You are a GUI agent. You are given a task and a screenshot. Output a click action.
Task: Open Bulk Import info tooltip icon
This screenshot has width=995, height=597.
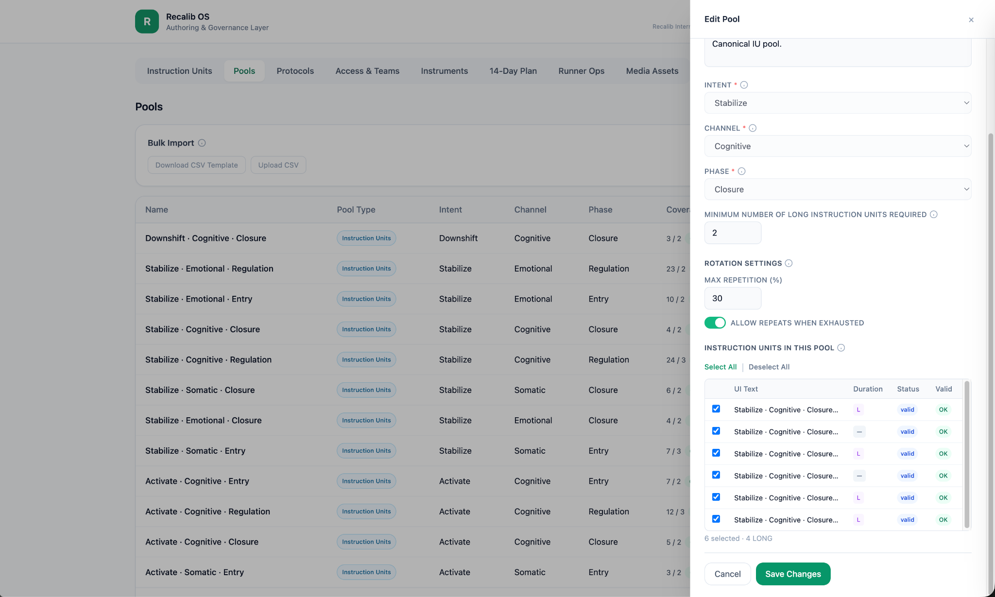click(x=202, y=143)
